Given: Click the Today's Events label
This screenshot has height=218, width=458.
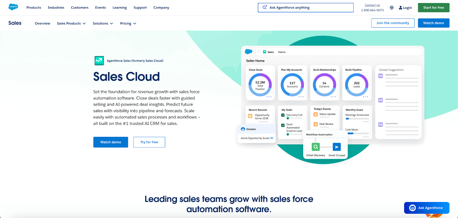Looking at the screenshot, I should pos(322,109).
